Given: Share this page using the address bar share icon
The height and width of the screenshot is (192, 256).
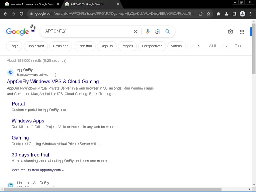Looking at the screenshot, I should click(x=200, y=14).
